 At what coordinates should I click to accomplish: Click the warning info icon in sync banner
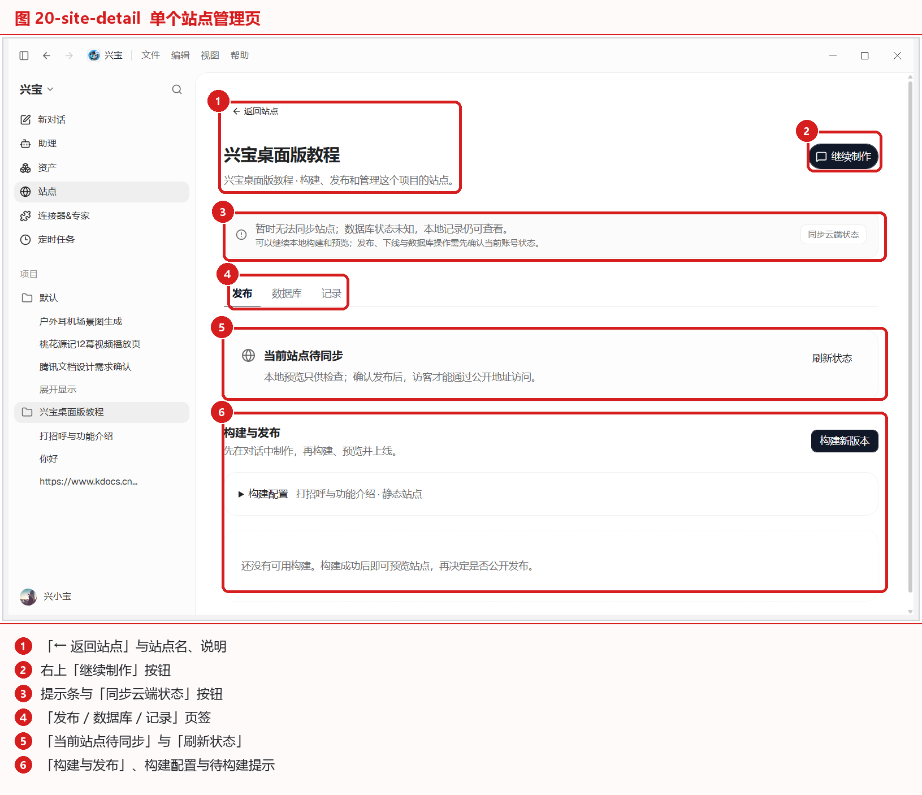coord(241,235)
